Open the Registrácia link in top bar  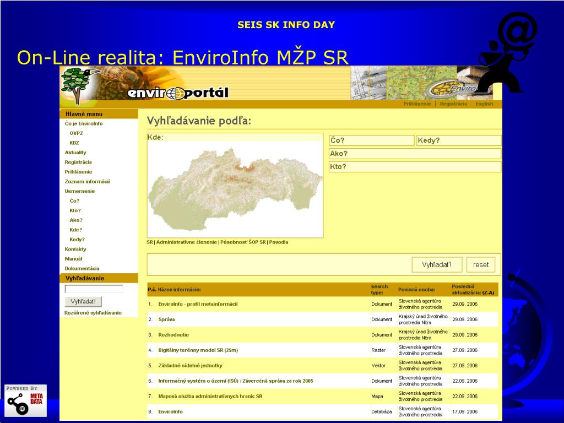coord(453,104)
